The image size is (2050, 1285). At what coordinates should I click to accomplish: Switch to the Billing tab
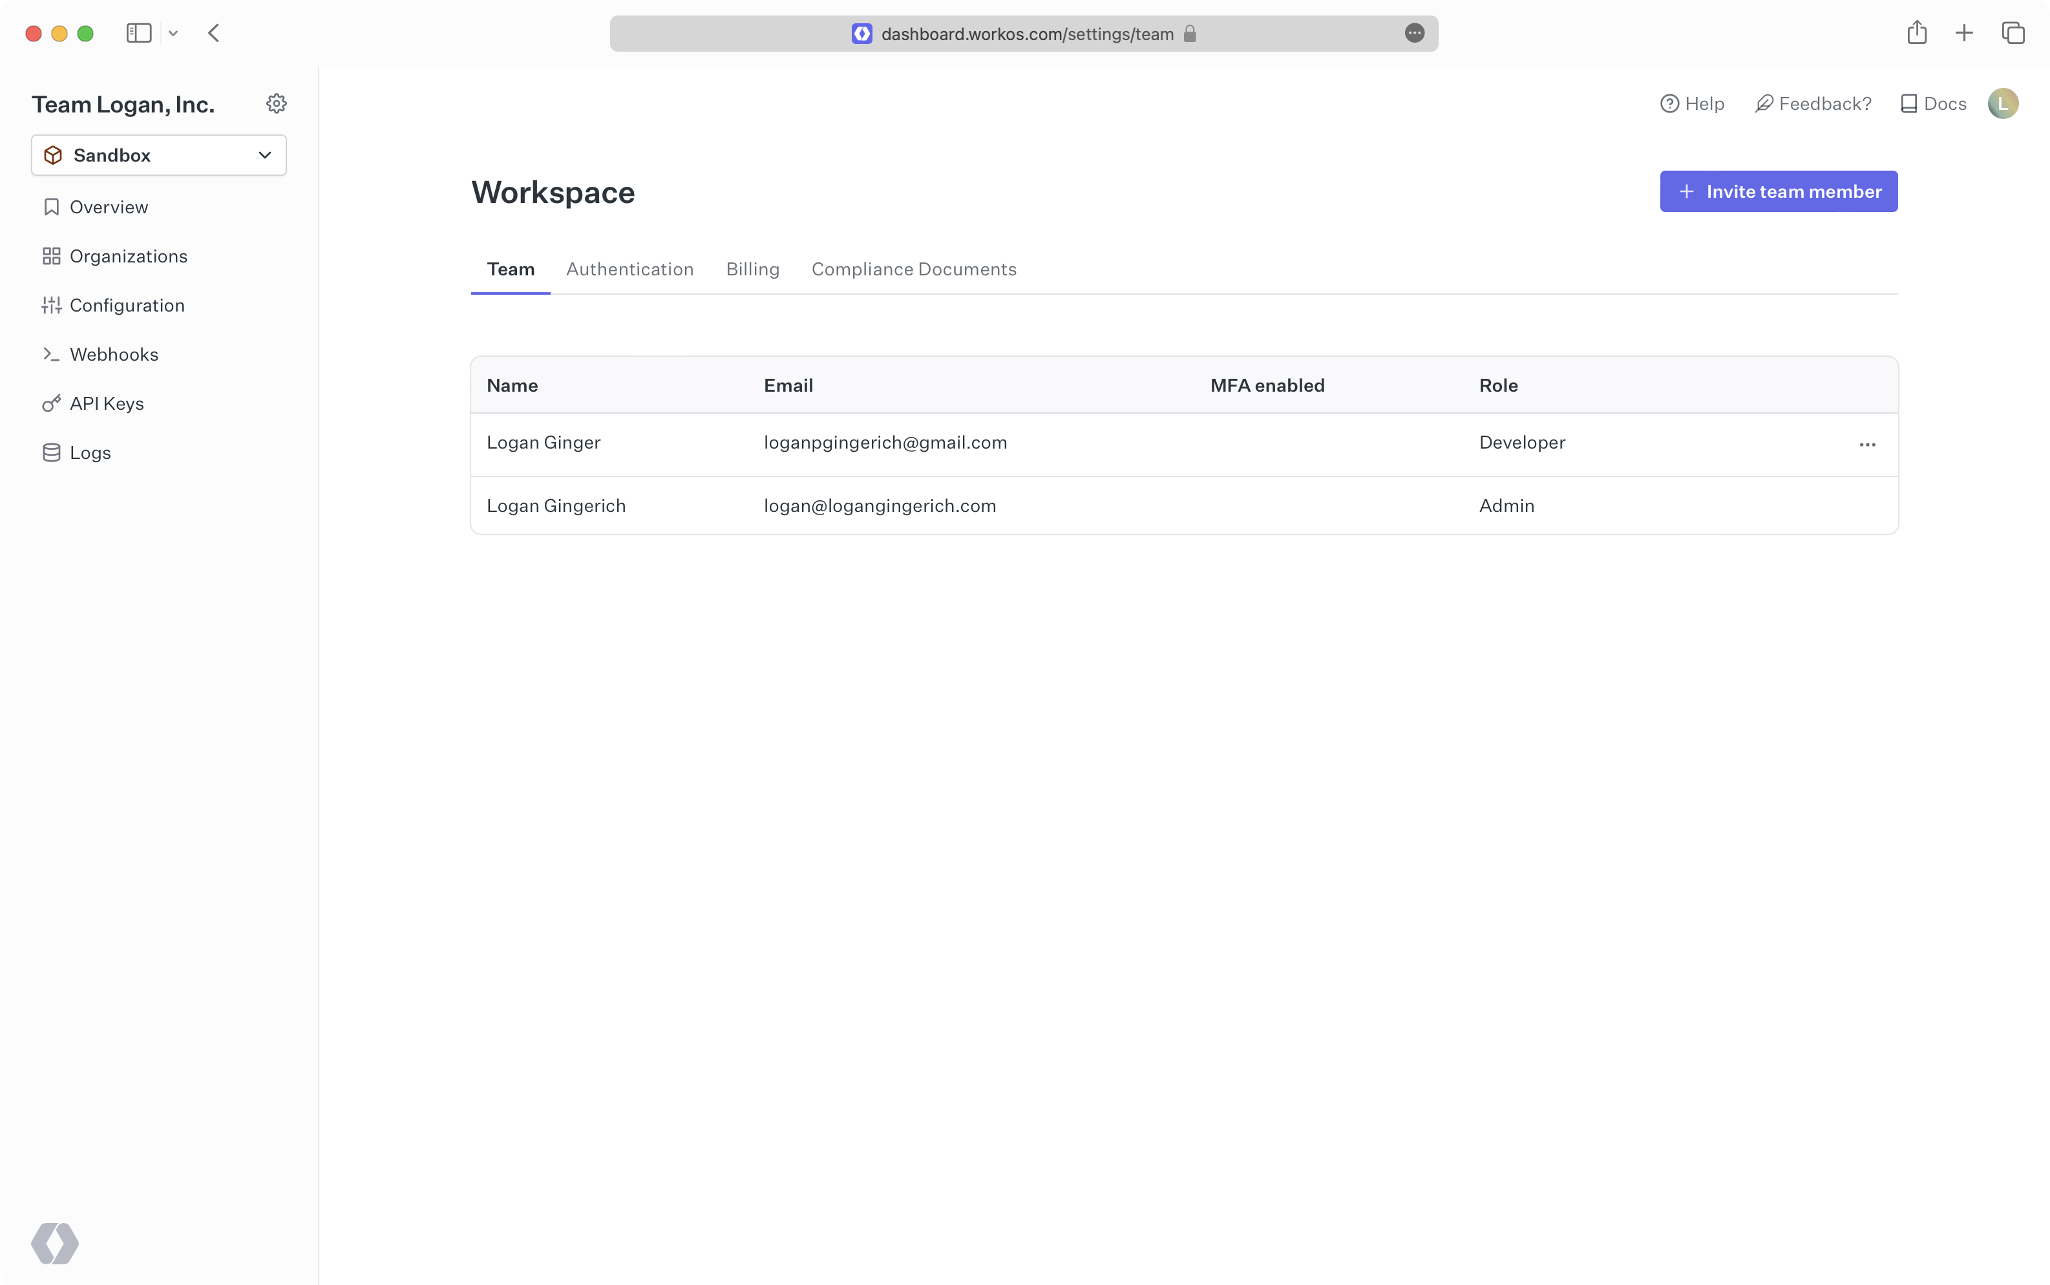(x=752, y=270)
